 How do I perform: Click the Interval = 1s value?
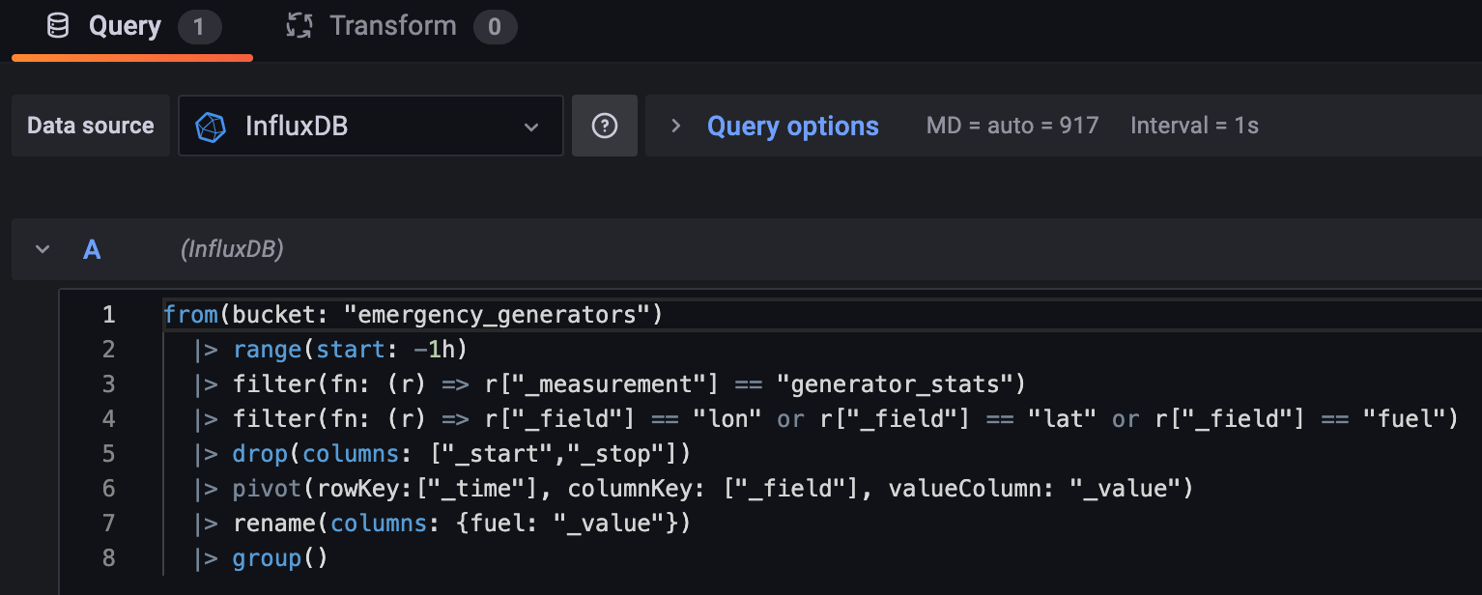(1194, 126)
